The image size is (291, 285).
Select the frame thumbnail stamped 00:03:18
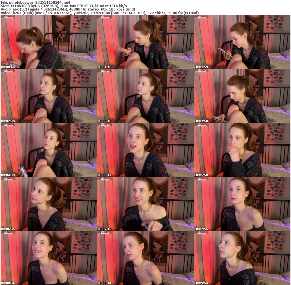point(145,96)
